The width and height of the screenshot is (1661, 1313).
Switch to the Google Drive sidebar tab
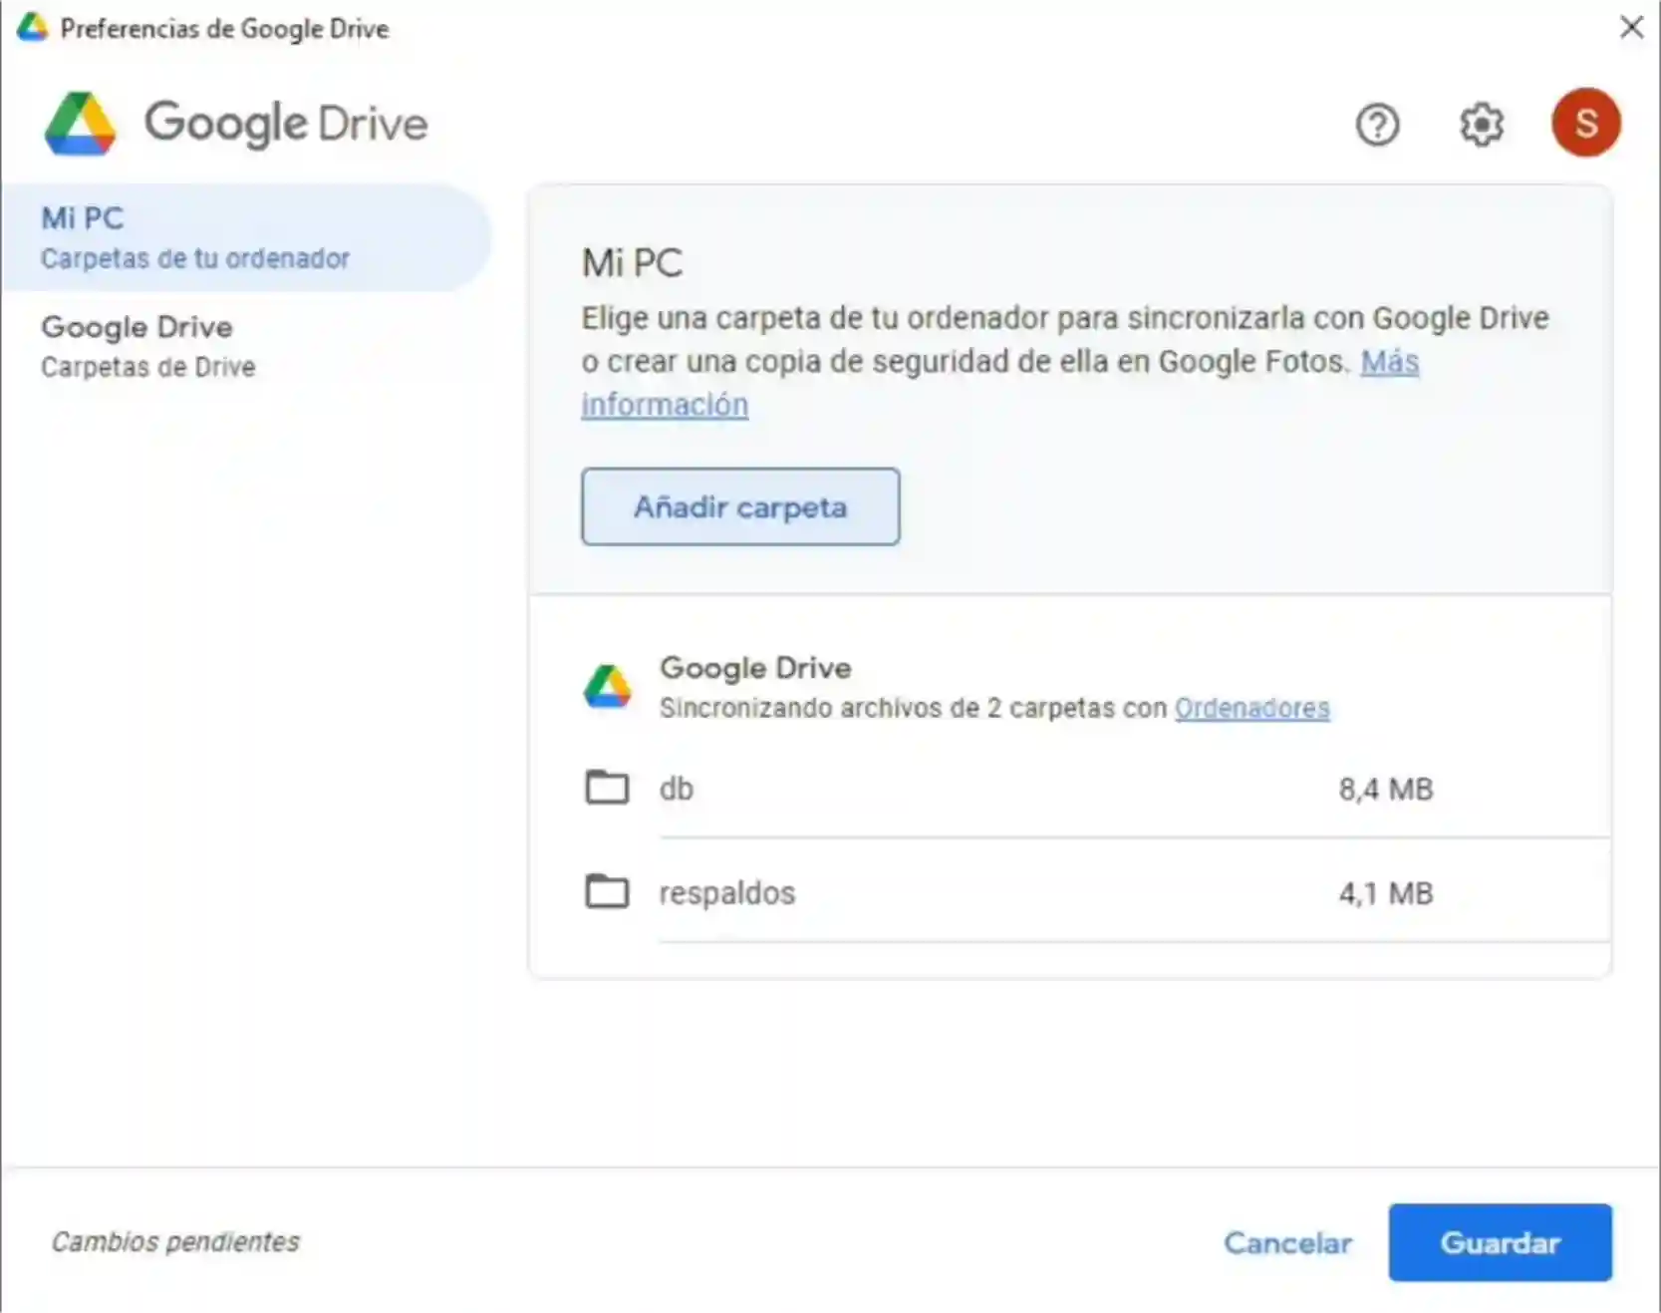(x=245, y=346)
